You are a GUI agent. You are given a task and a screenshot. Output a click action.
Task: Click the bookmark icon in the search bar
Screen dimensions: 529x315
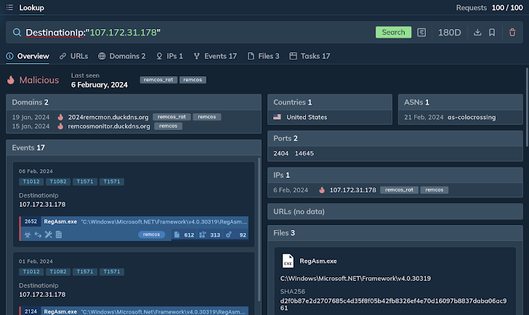tap(492, 33)
